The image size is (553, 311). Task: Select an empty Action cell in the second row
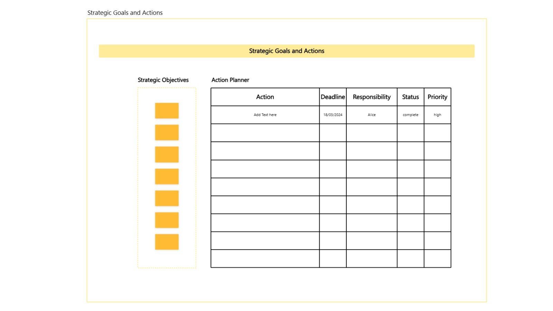coord(265,133)
